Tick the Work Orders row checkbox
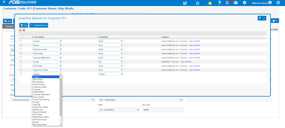Image resolution: width=285 pixels, height=128 pixels. click(21, 53)
